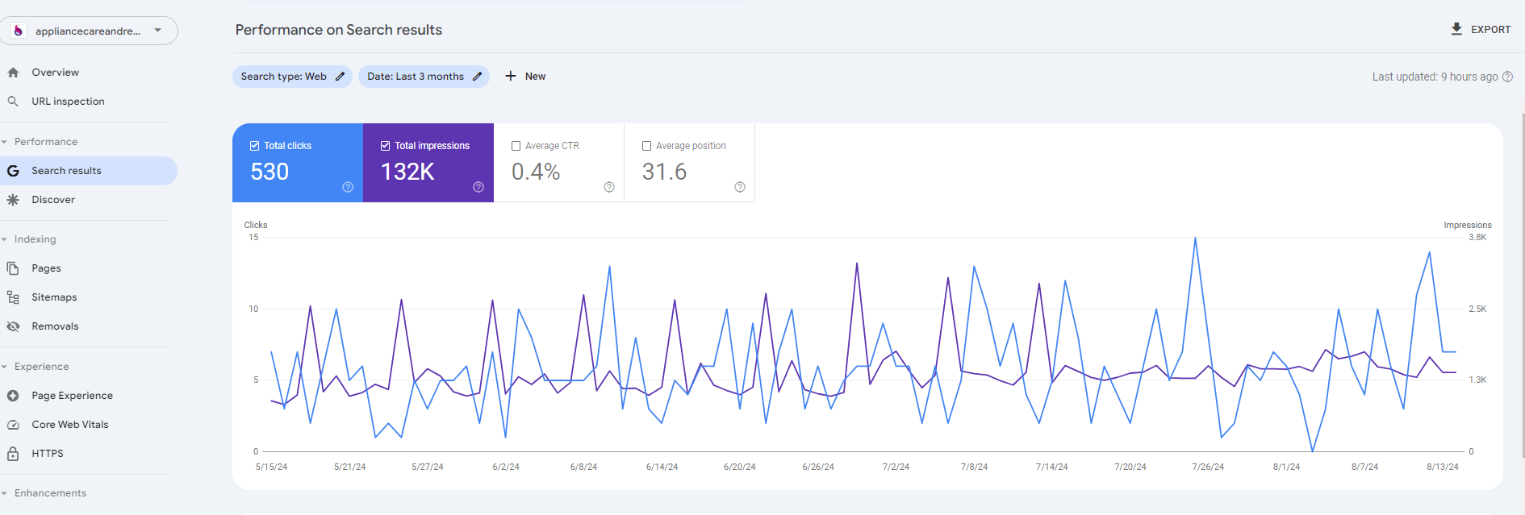Open the Removals page
This screenshot has height=515, width=1525.
pyautogui.click(x=55, y=326)
